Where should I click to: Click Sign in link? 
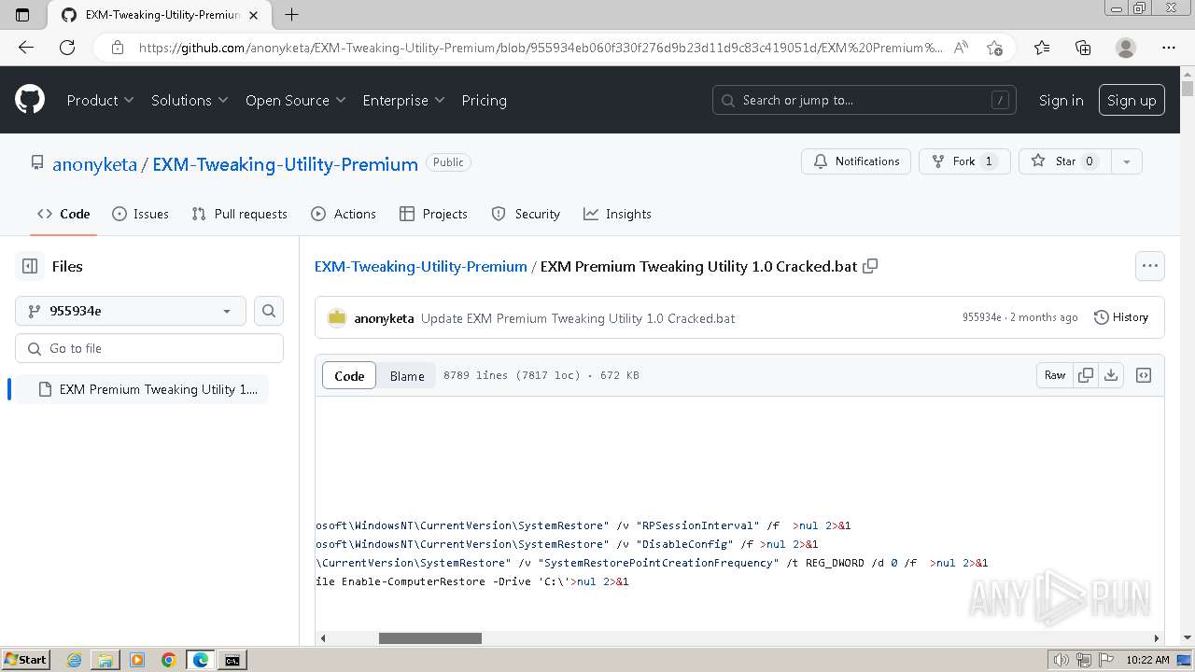coord(1061,100)
